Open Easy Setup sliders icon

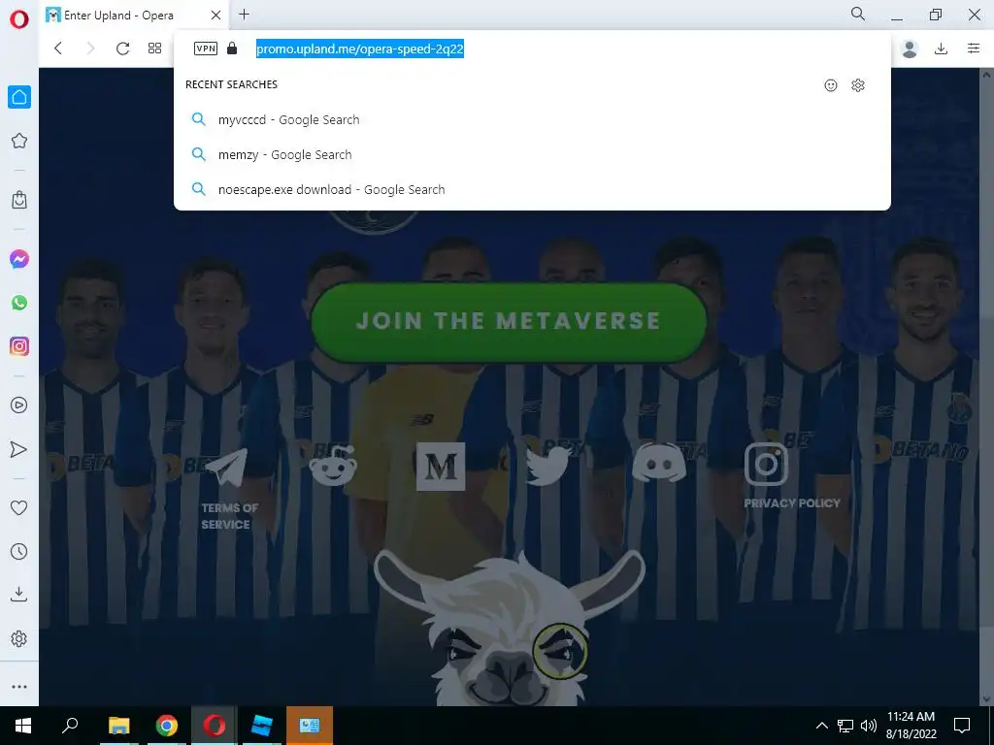click(x=974, y=49)
